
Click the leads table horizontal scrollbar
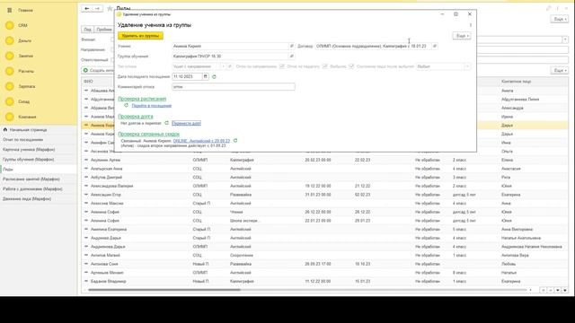click(164, 290)
